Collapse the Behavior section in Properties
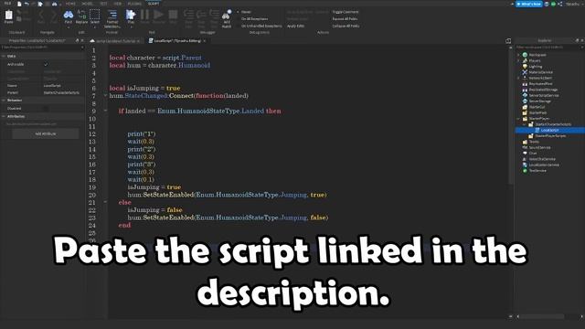 point(4,101)
